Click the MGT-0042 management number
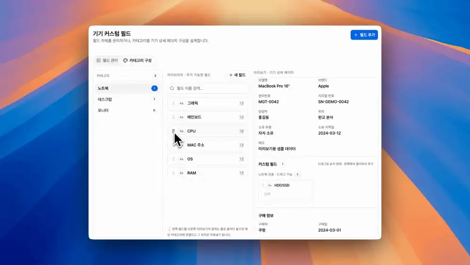Viewport: 470px width, 265px height. (268, 101)
